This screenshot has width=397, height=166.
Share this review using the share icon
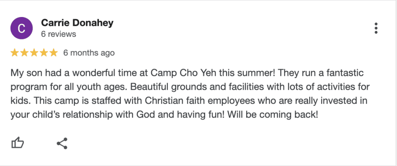coord(62,144)
